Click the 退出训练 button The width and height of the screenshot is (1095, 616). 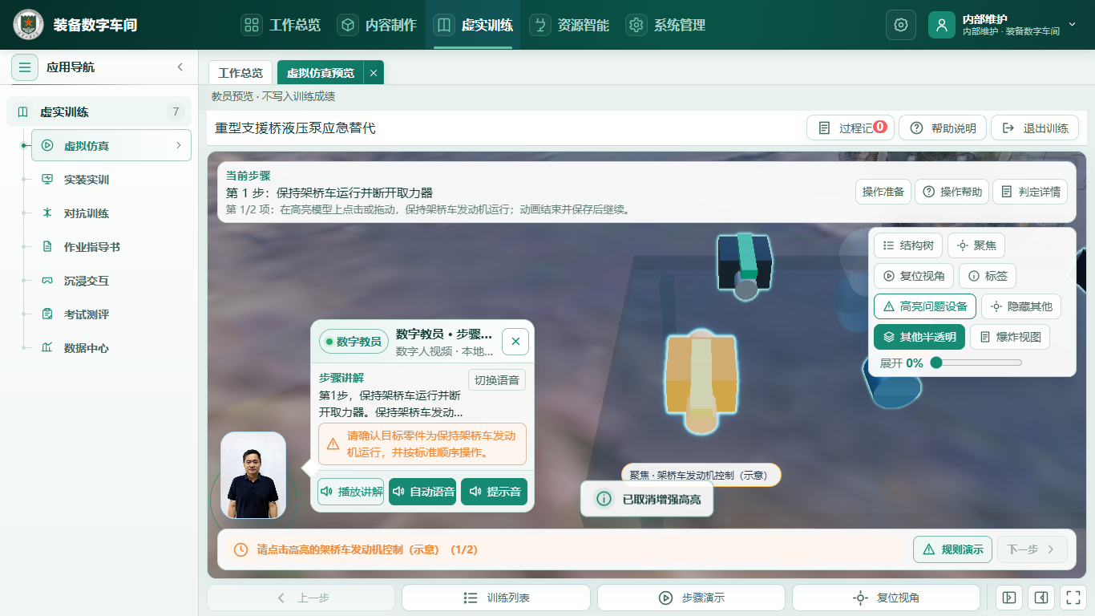pos(1035,128)
